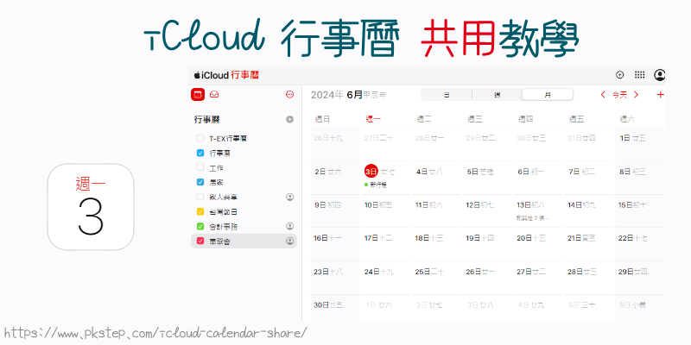Click the 19日 十四 day cell
The image size is (691, 345).
486,244
